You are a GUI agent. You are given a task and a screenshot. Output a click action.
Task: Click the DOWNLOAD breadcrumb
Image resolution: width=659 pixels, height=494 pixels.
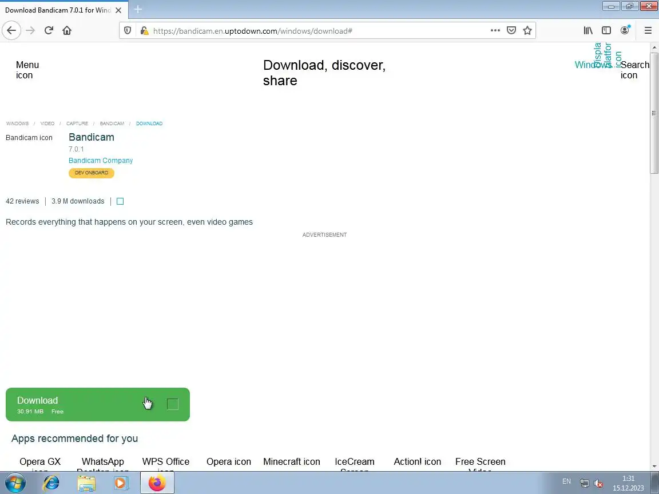[x=149, y=124]
